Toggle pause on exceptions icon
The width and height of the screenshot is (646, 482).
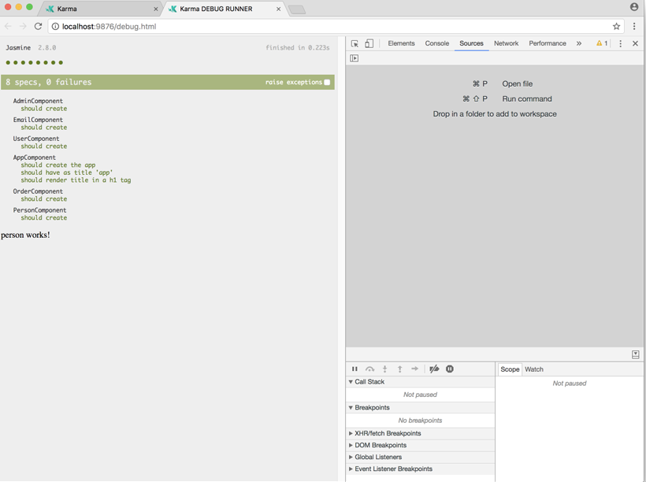[x=450, y=369]
